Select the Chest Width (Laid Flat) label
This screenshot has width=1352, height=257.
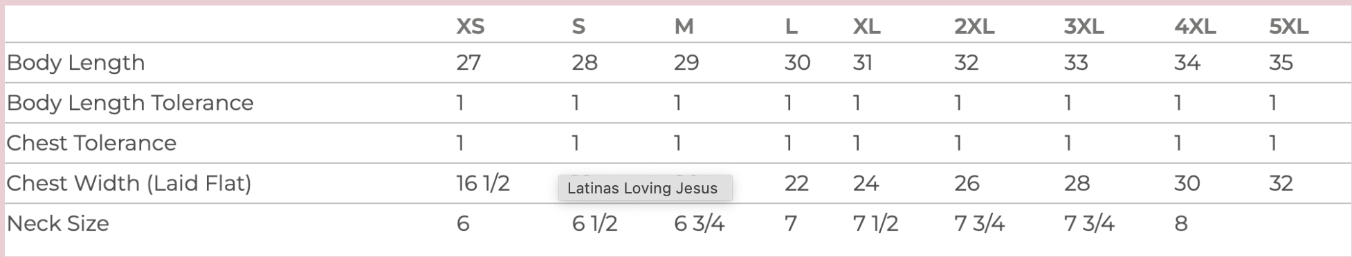click(129, 184)
